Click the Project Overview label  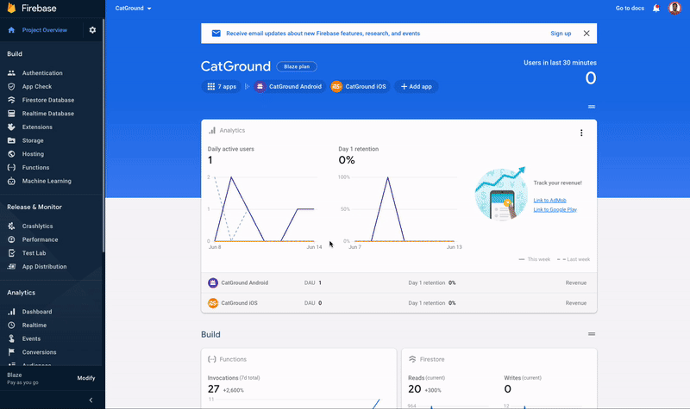pos(45,30)
